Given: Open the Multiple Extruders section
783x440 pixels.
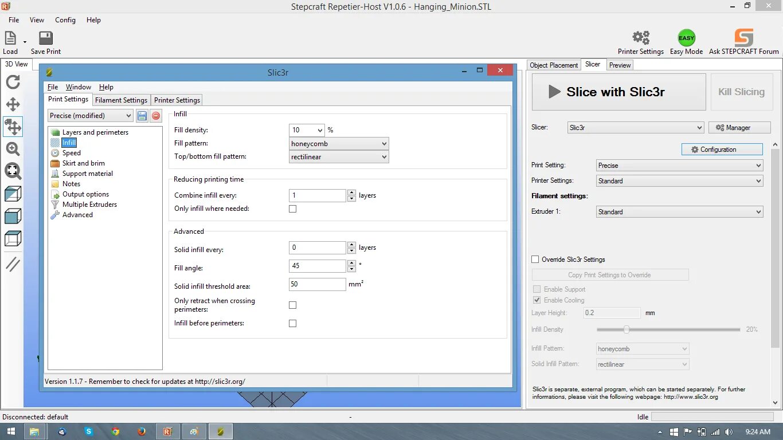Looking at the screenshot, I should [89, 205].
